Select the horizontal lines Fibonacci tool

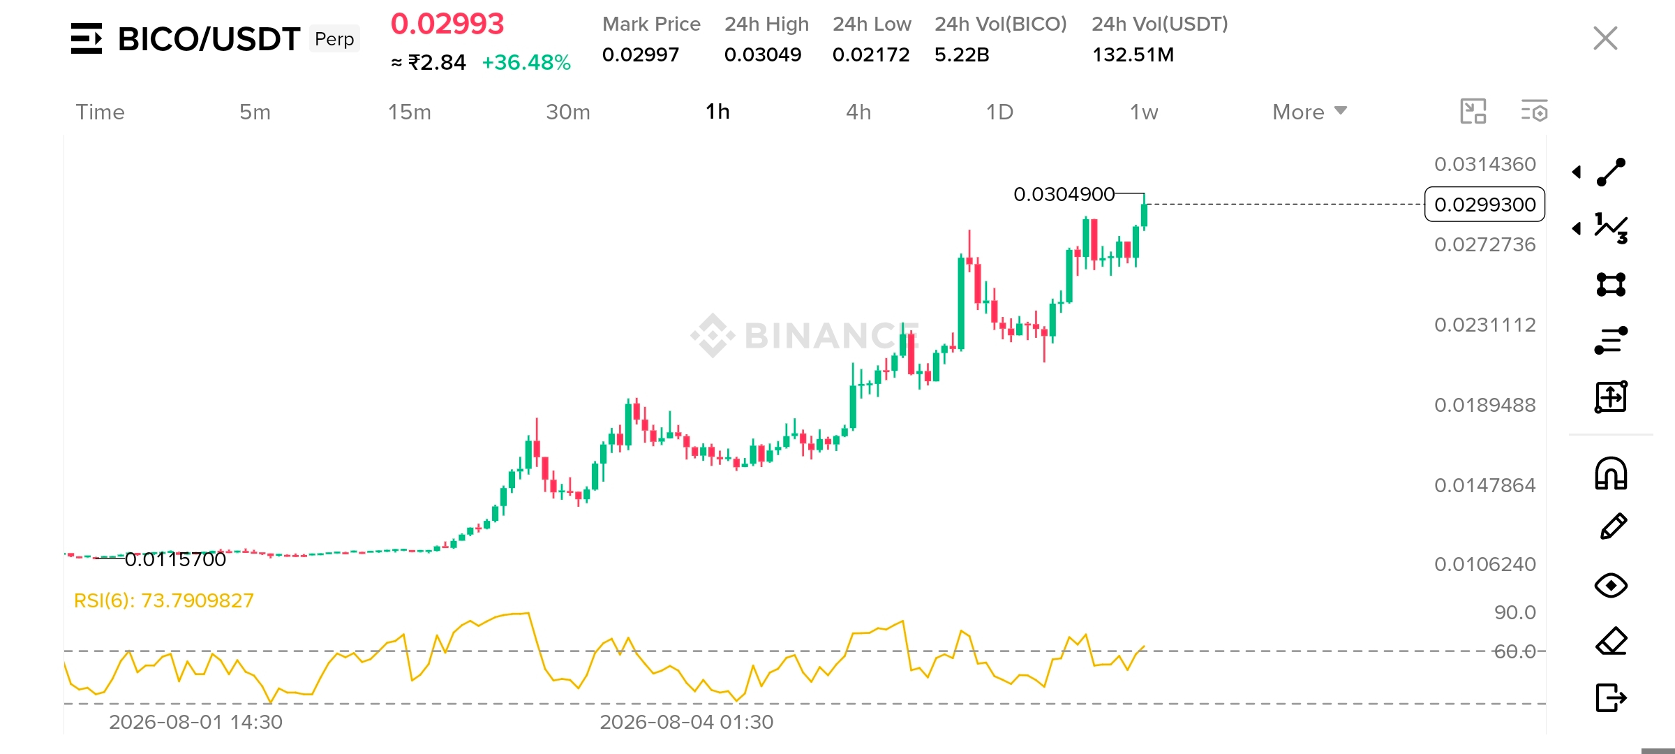coord(1611,340)
